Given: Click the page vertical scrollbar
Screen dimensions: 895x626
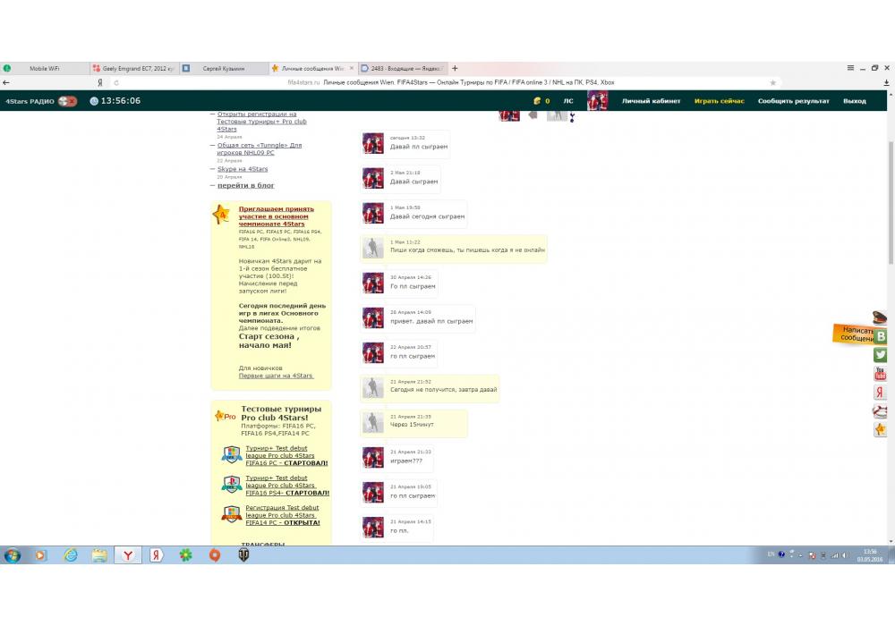Looking at the screenshot, I should 889,224.
